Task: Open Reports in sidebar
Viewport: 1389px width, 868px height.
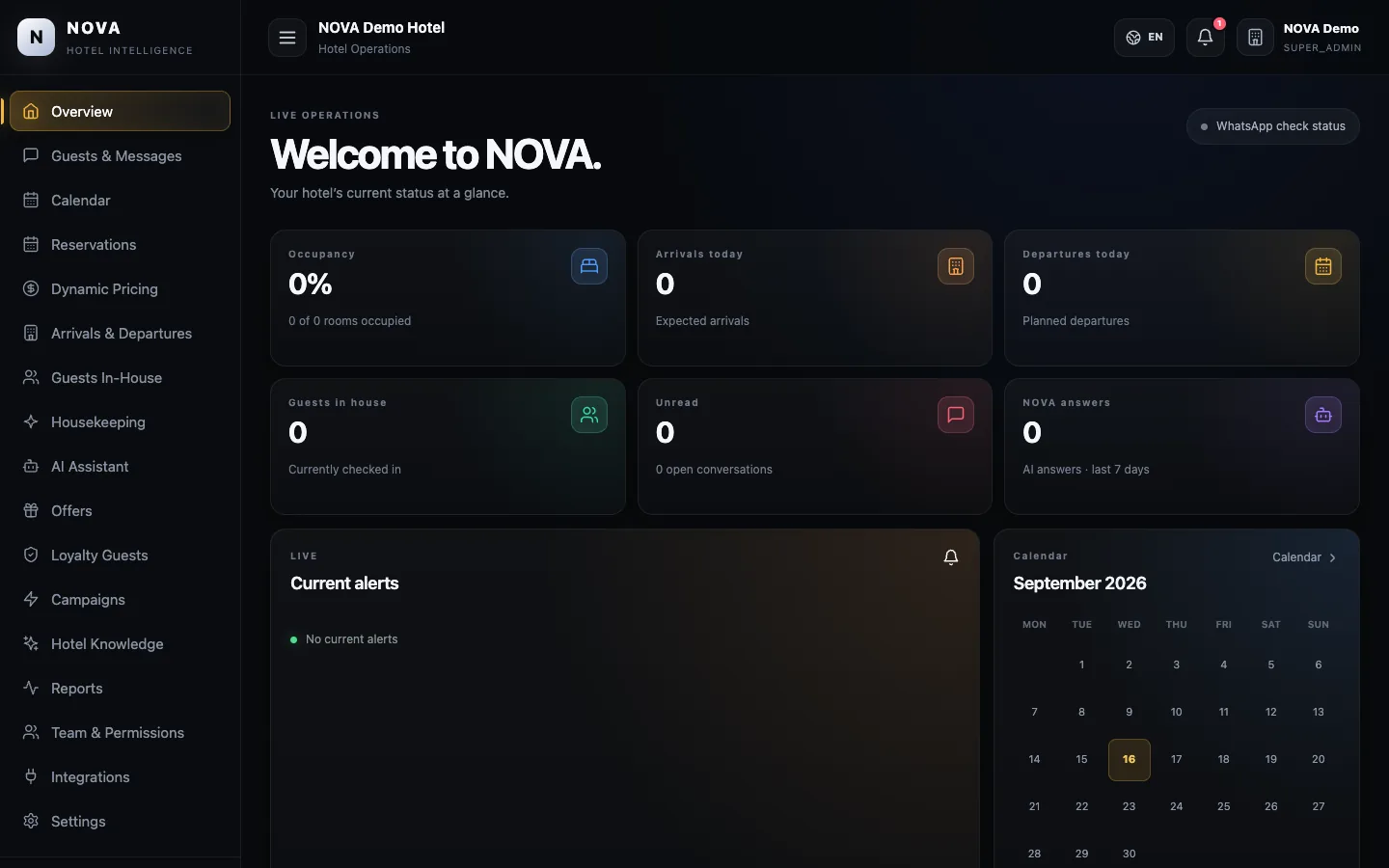Action: coord(120,688)
